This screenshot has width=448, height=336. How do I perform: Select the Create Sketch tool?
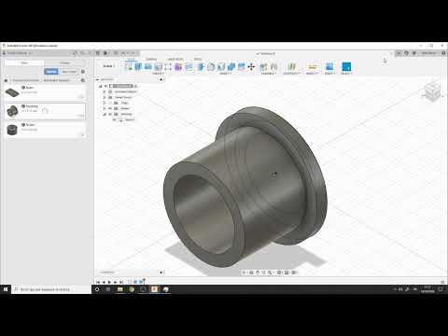[128, 66]
